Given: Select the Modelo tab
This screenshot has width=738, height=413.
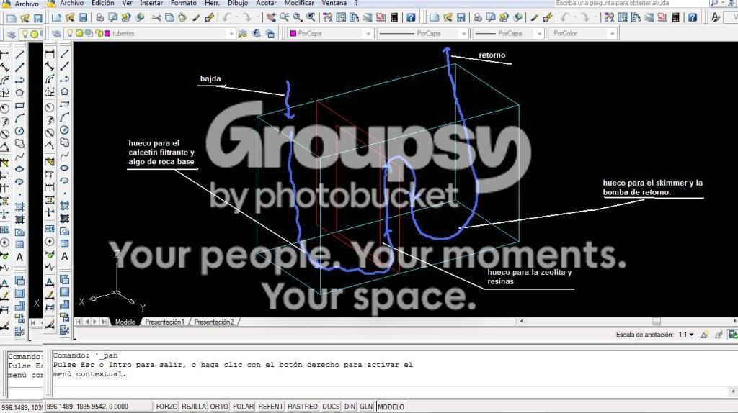Looking at the screenshot, I should (x=125, y=322).
